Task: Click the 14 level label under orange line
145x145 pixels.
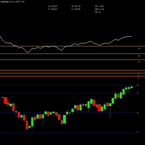Action: [139, 62]
